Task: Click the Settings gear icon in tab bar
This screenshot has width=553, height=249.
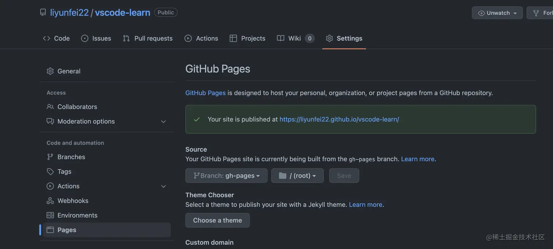Action: [330, 38]
